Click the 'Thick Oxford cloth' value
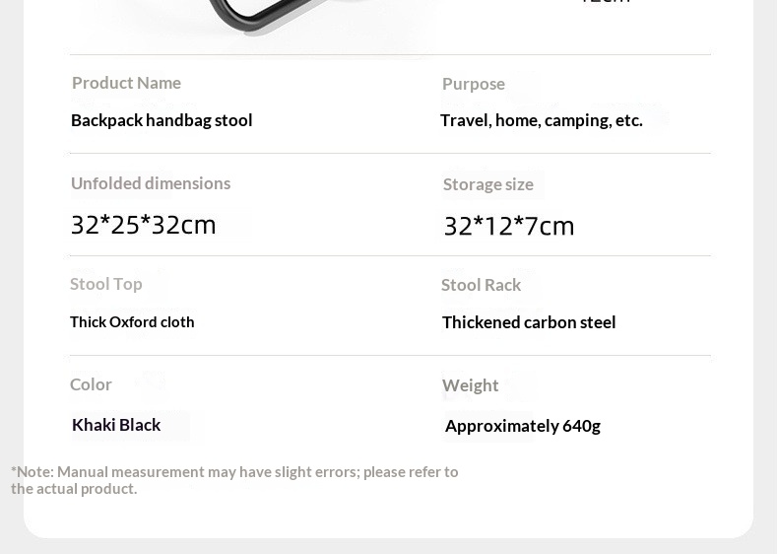The height and width of the screenshot is (554, 778). click(132, 322)
